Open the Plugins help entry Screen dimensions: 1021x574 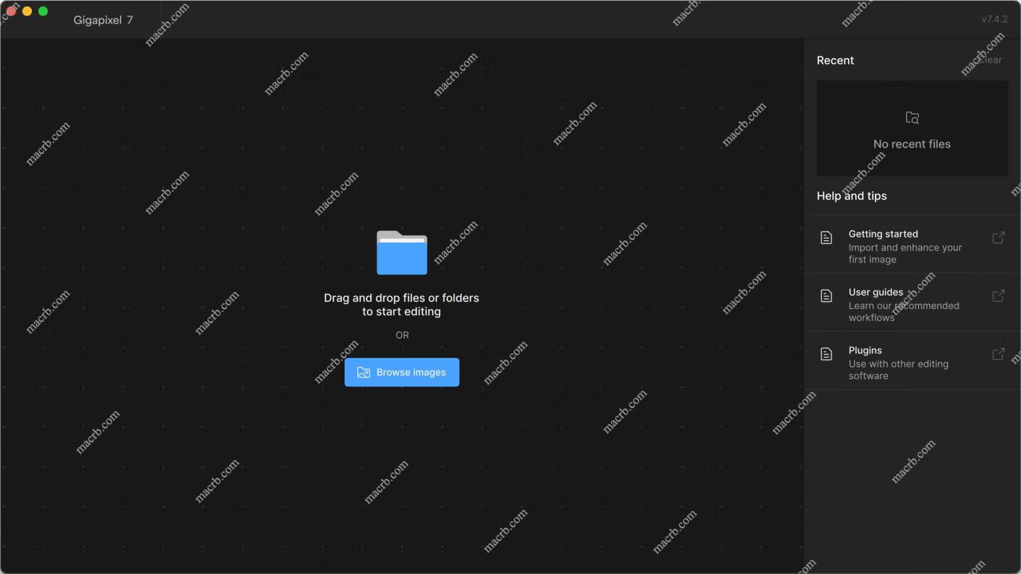(913, 361)
